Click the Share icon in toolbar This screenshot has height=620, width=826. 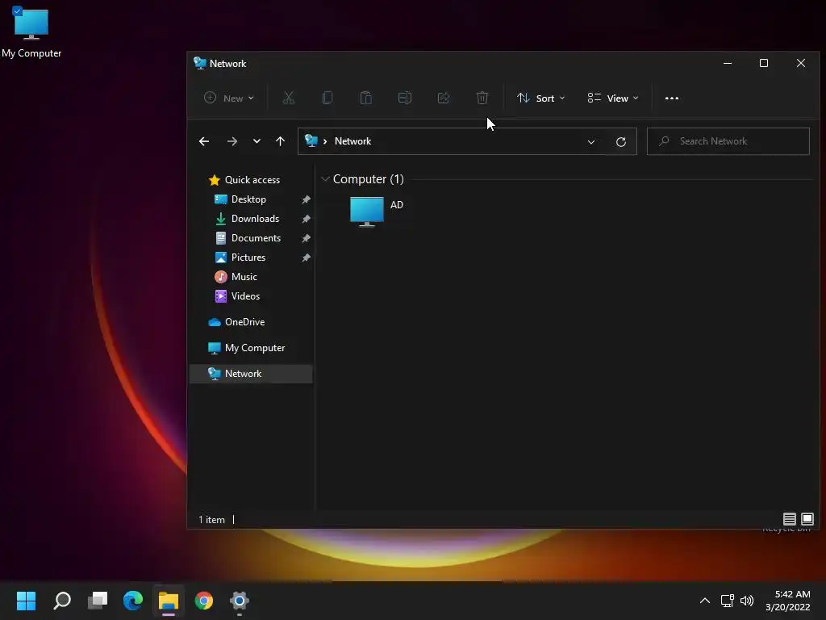coord(444,98)
